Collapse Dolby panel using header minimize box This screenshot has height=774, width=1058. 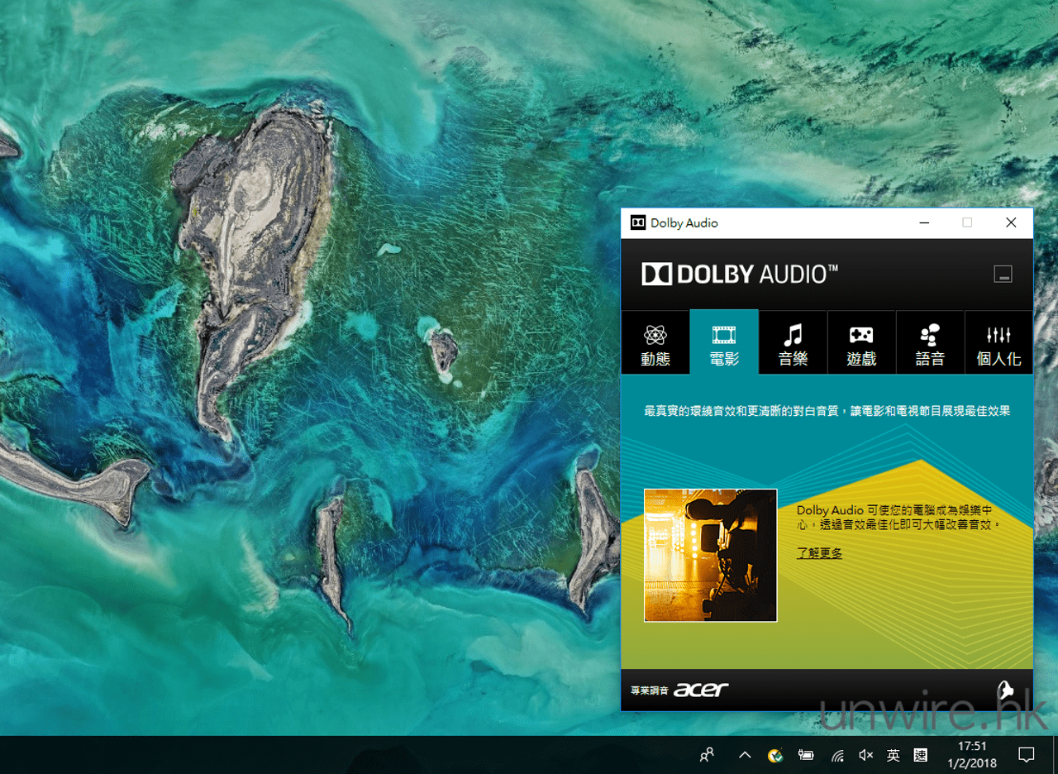1003,275
